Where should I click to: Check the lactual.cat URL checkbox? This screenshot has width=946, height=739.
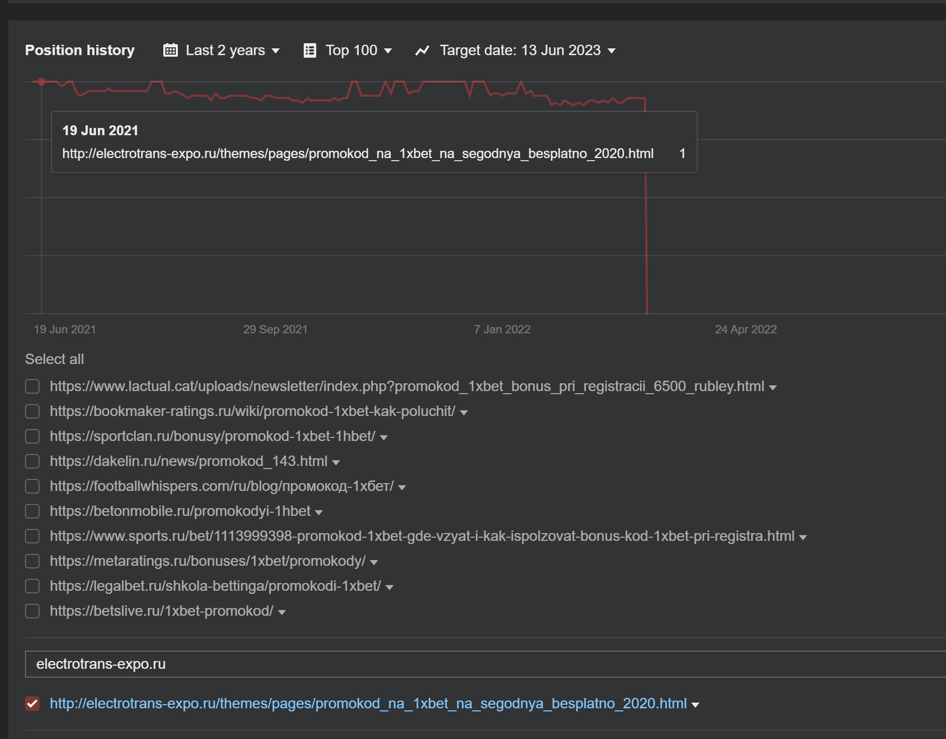[x=32, y=386]
